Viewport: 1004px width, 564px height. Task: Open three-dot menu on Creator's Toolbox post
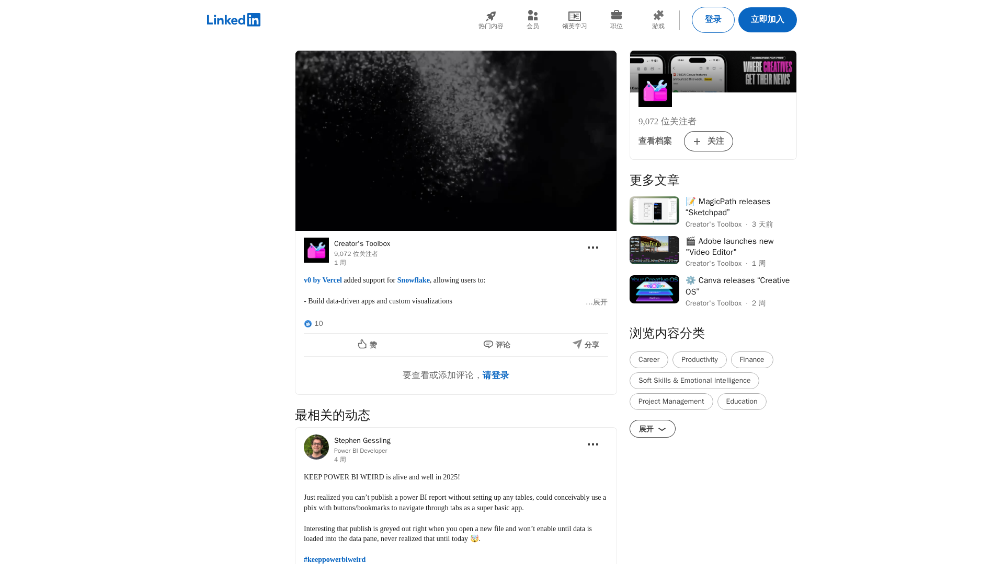592,248
